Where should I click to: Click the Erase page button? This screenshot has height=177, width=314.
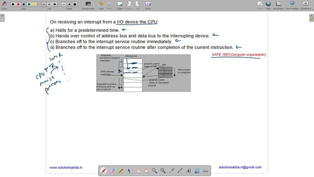coord(148,5)
